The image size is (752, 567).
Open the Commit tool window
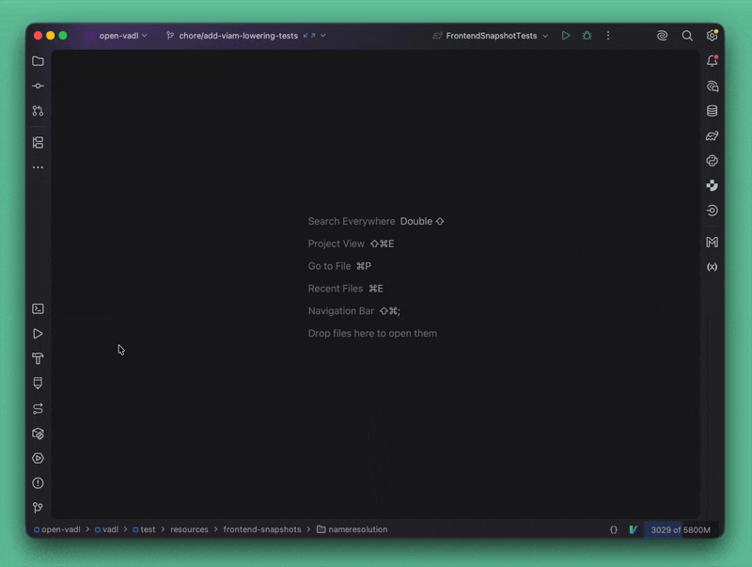[x=38, y=86]
